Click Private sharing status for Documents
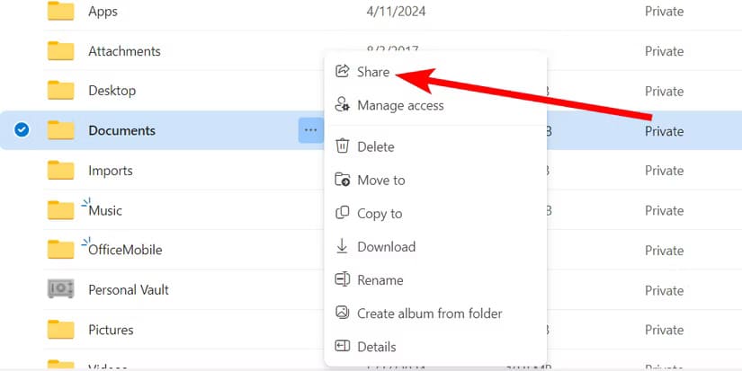 tap(664, 131)
